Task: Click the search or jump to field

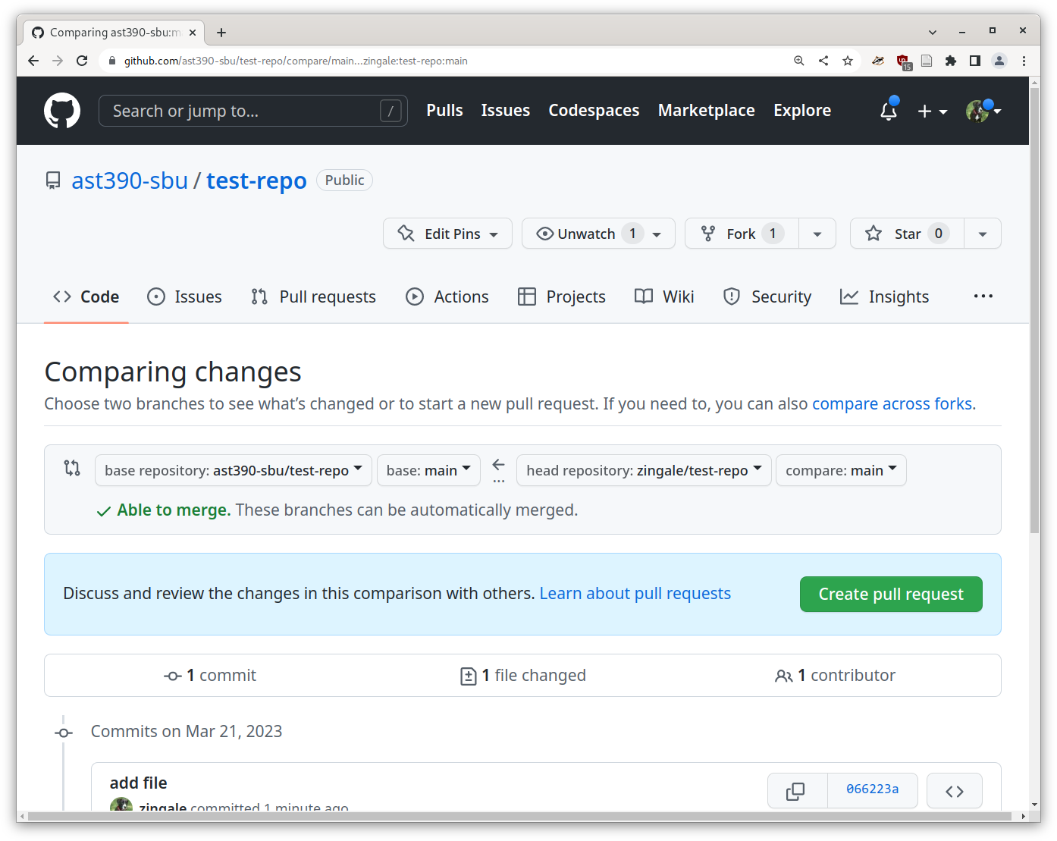Action: click(252, 111)
